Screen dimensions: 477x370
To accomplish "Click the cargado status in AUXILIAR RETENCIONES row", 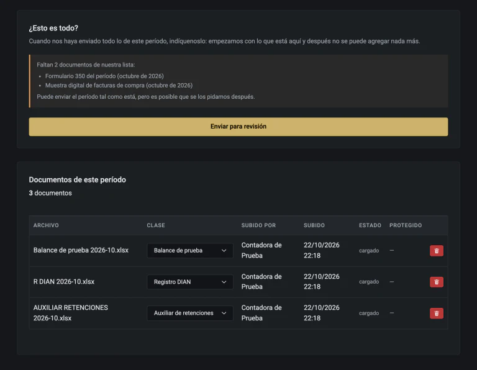I will pos(369,313).
